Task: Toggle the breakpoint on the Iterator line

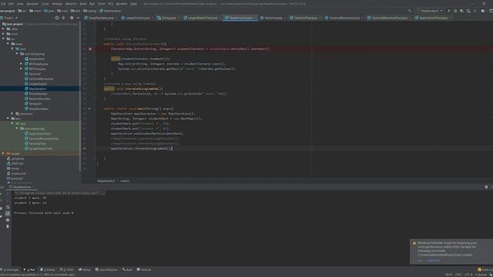Action: coord(90,49)
